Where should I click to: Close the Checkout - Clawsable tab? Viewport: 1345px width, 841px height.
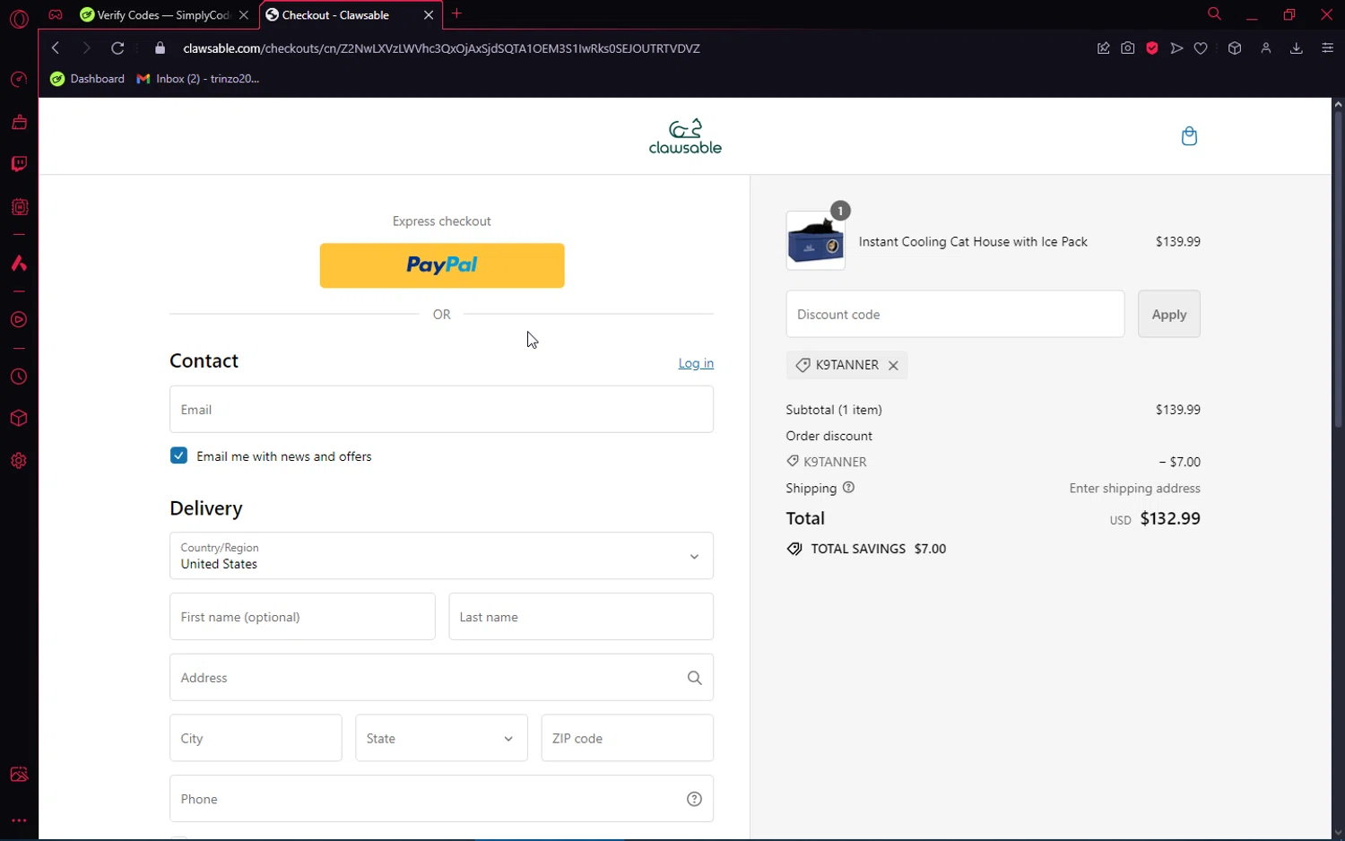[429, 15]
